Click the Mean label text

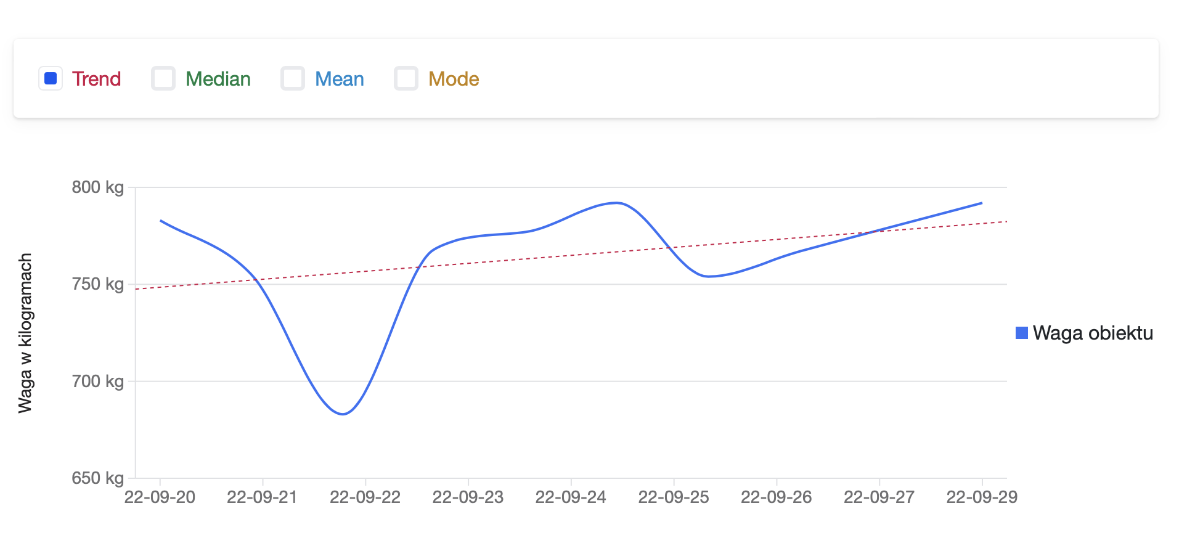pos(339,78)
